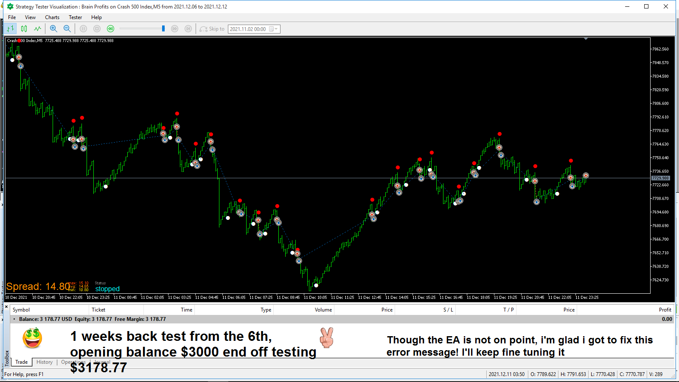Click the status bar high value H: 7791.653
The width and height of the screenshot is (679, 382).
(x=573, y=374)
